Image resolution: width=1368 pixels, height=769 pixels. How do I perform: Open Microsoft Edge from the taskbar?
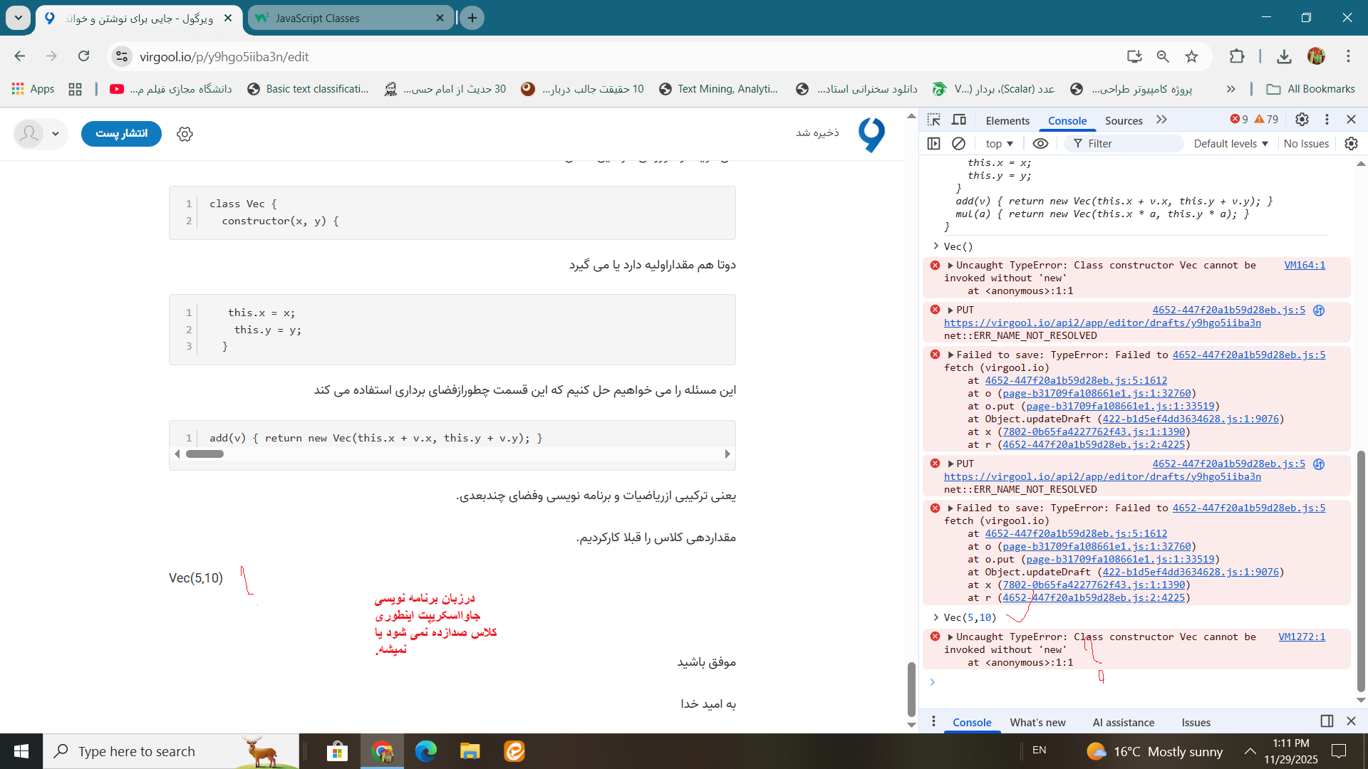426,751
